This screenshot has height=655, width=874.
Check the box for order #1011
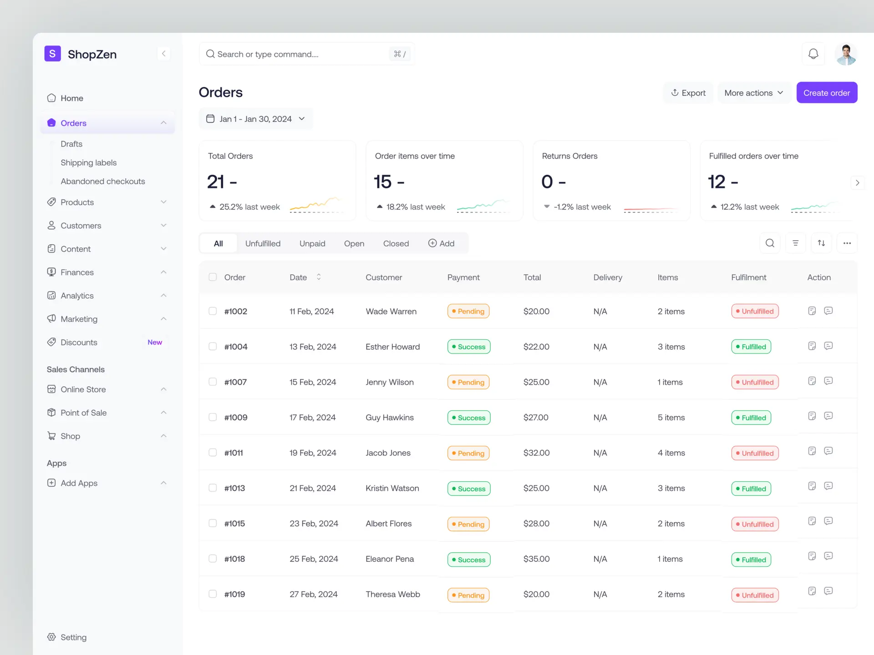tap(213, 453)
